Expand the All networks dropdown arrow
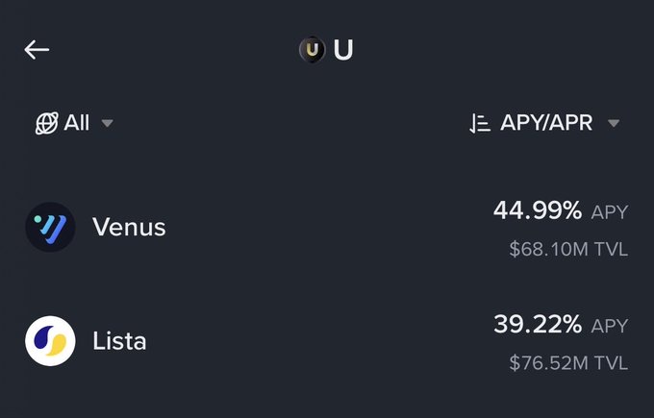The width and height of the screenshot is (654, 418). pos(108,123)
